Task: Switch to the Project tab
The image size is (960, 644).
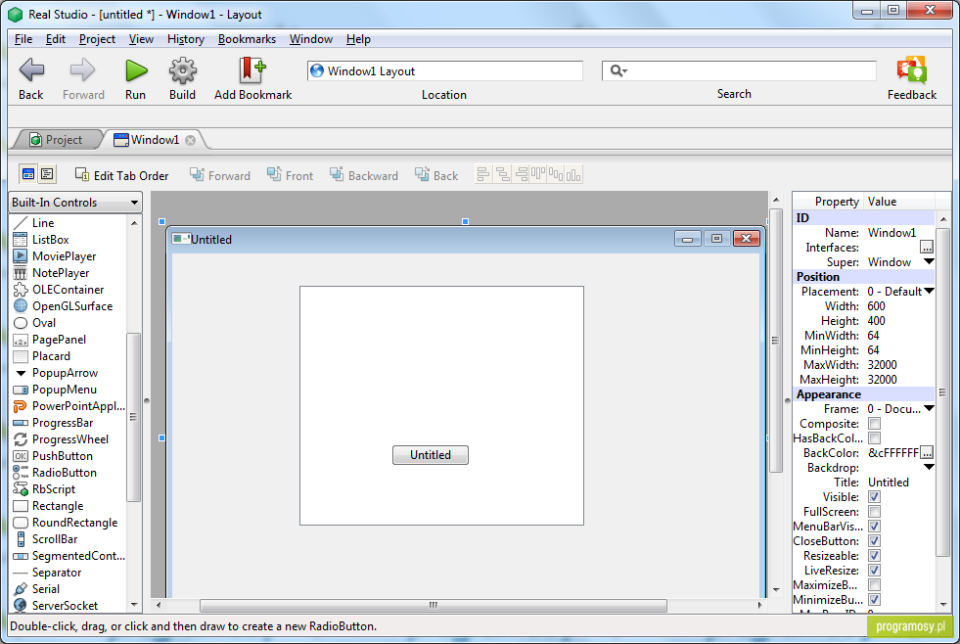Action: (57, 140)
